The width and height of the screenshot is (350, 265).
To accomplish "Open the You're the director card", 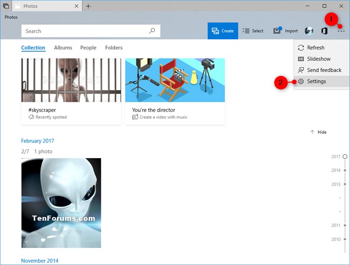I will pyautogui.click(x=175, y=91).
